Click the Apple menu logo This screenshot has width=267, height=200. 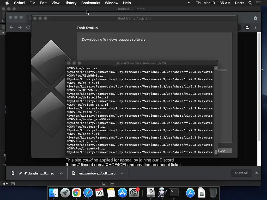(x=7, y=3)
